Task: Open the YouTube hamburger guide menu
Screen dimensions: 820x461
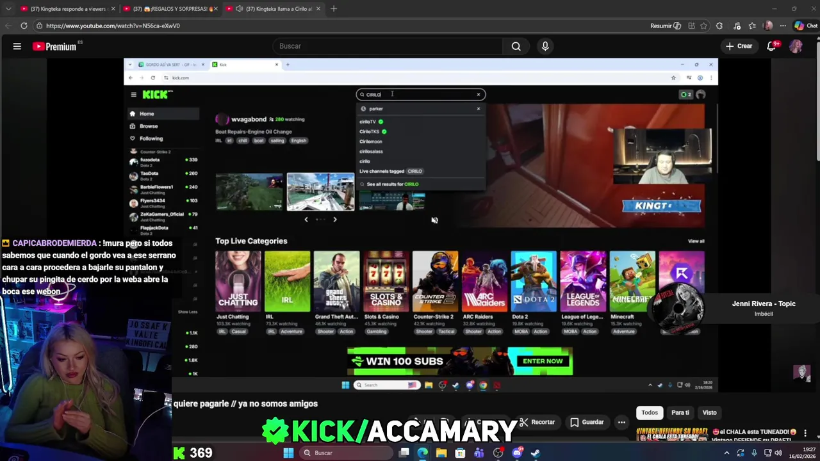Action: coord(17,46)
